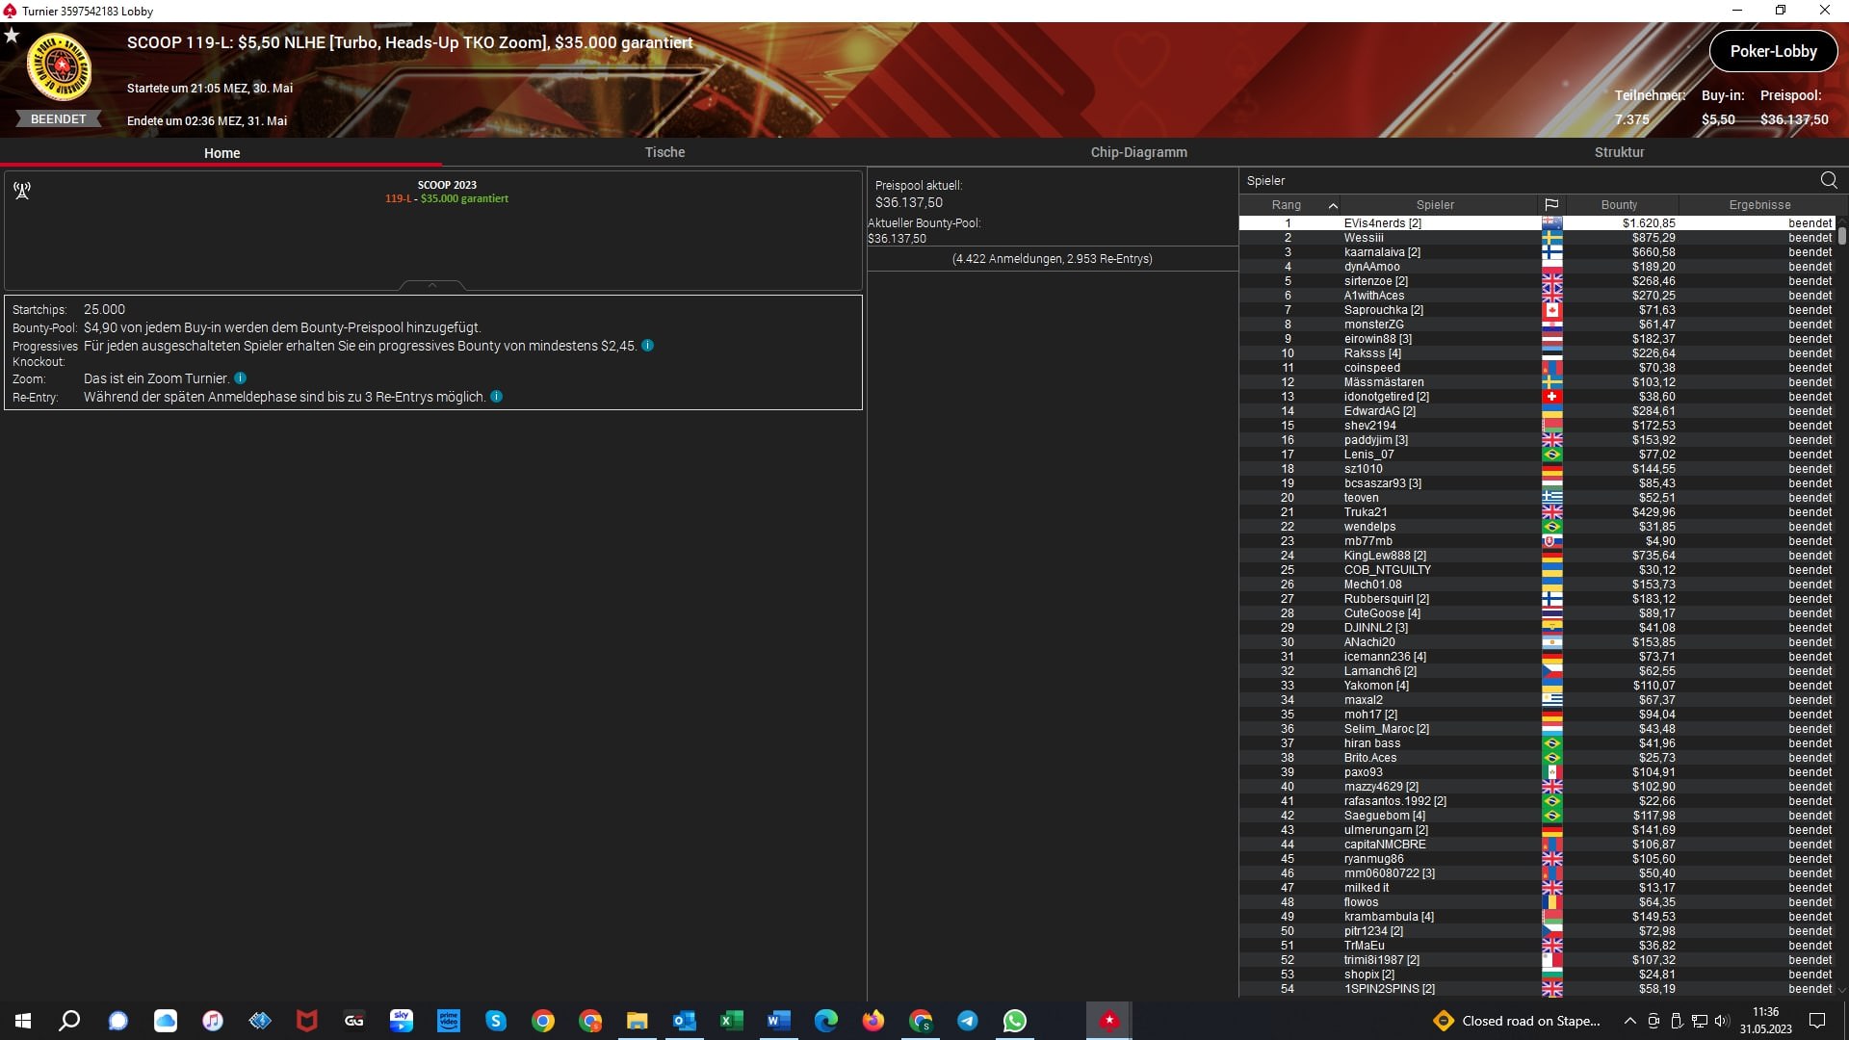Click info icon beside Progressives Knockout text
The image size is (1849, 1040).
648,346
